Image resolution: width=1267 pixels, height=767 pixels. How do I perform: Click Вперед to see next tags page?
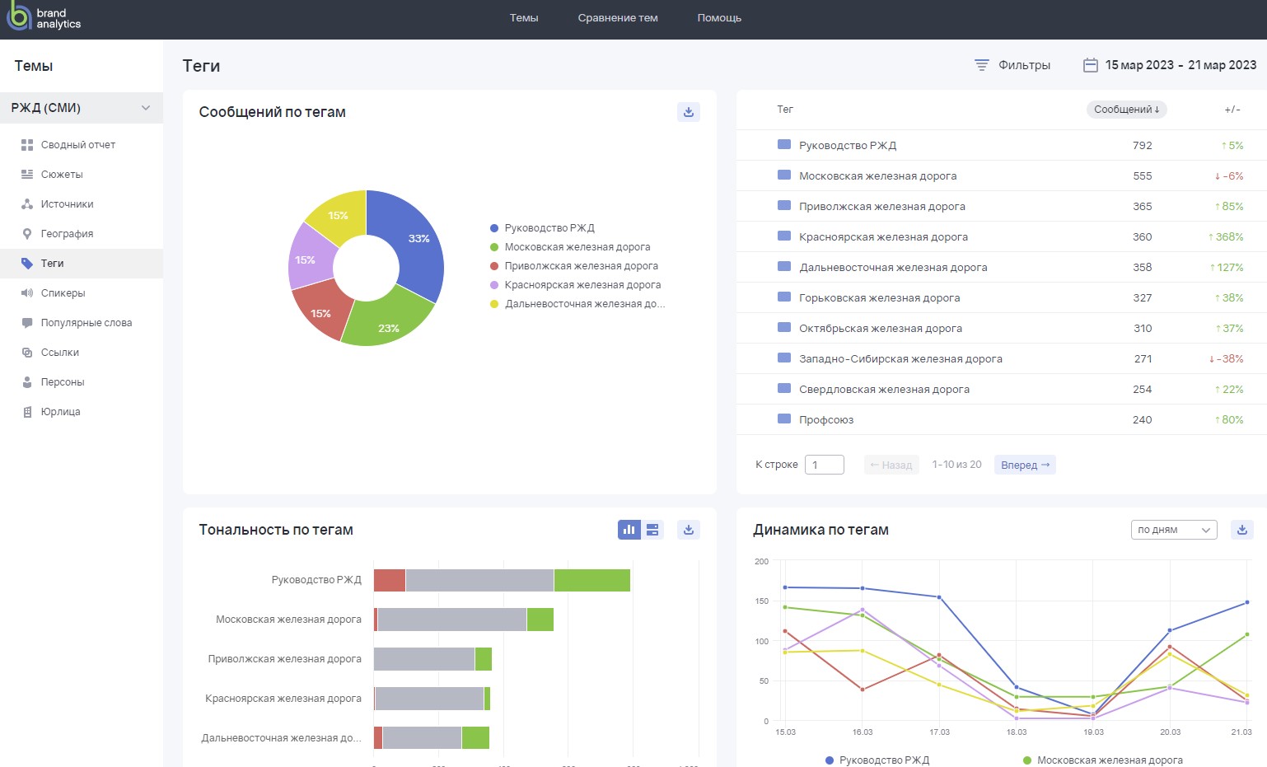tap(1024, 465)
